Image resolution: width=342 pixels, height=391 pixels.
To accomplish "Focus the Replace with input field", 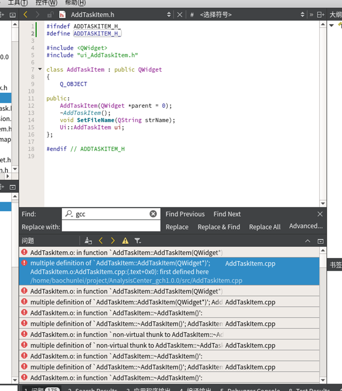I will pyautogui.click(x=111, y=226).
